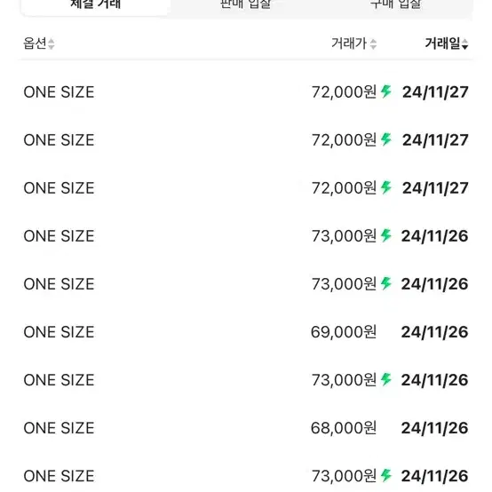
Task: Click the 옵션 column header text
Action: tap(35, 44)
